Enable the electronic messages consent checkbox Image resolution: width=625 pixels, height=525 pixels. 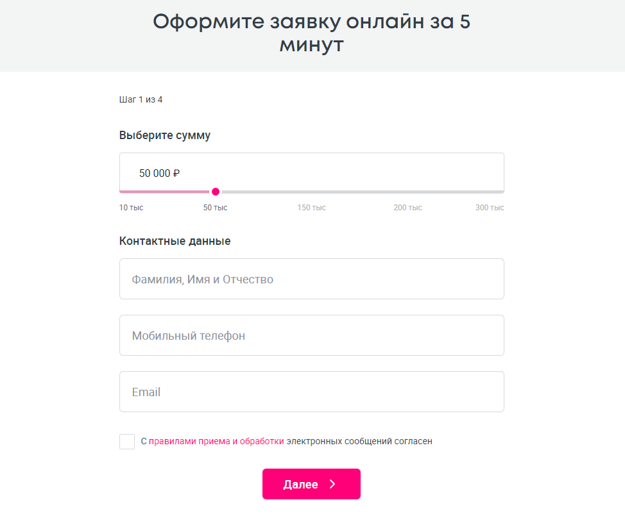point(126,441)
